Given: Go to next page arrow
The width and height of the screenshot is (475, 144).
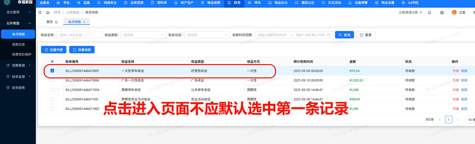Looking at the screenshot, I should 458,120.
